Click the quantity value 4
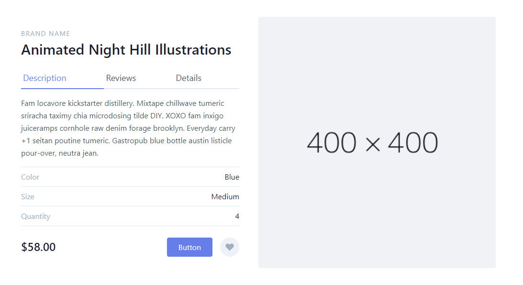The width and height of the screenshot is (523, 285). (237, 217)
